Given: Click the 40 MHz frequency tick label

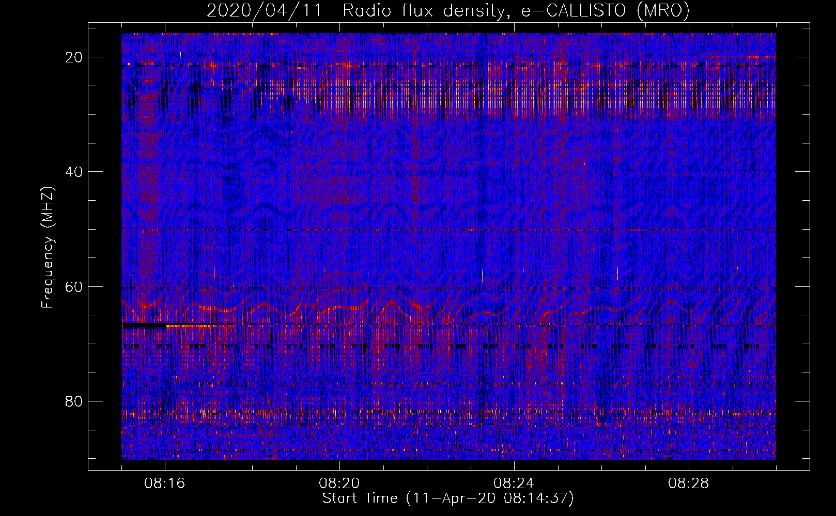Looking at the screenshot, I should click(x=74, y=172).
